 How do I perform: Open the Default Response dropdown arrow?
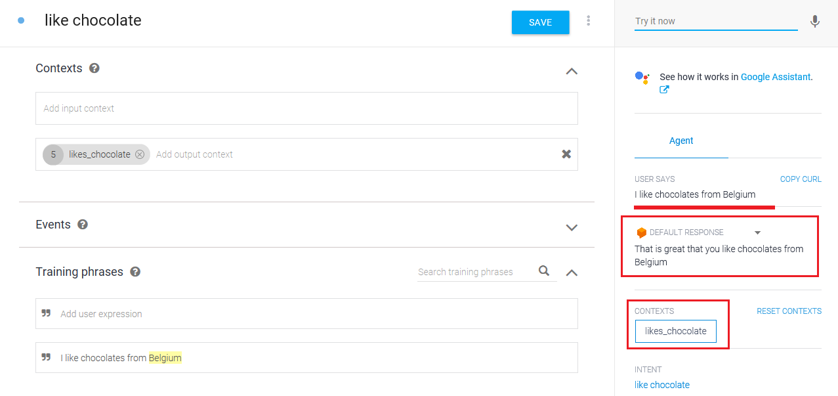tap(757, 232)
